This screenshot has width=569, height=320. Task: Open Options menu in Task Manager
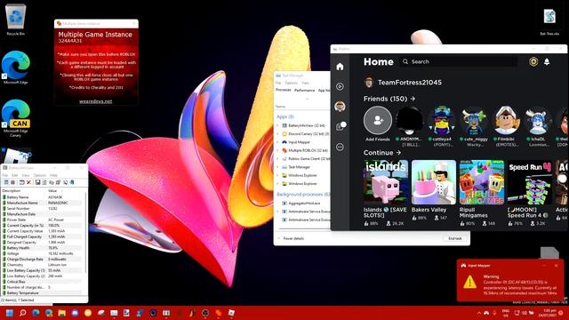tap(291, 83)
